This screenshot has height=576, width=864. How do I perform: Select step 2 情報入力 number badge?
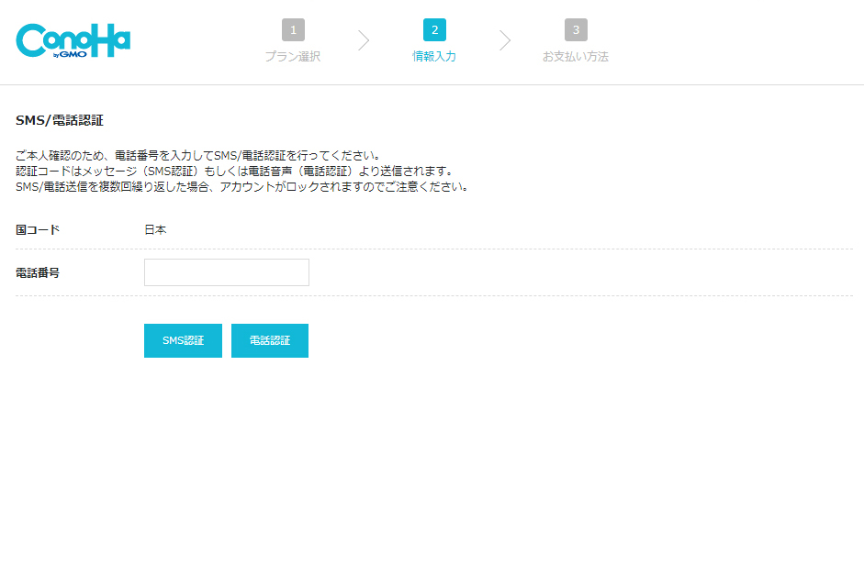[x=435, y=29]
